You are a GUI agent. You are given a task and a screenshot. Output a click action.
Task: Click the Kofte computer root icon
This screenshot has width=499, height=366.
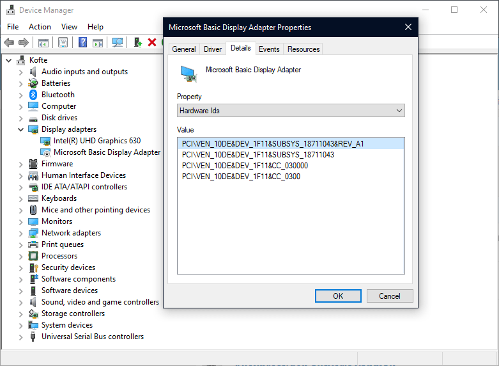21,60
